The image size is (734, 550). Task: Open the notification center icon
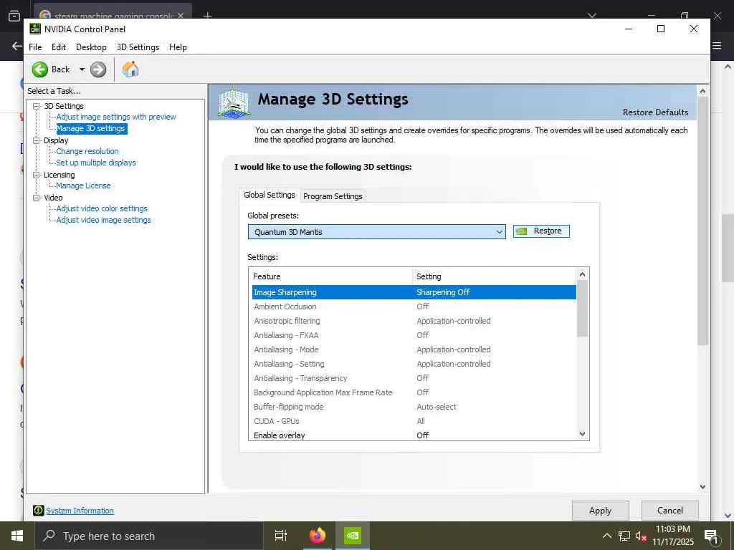[711, 536]
